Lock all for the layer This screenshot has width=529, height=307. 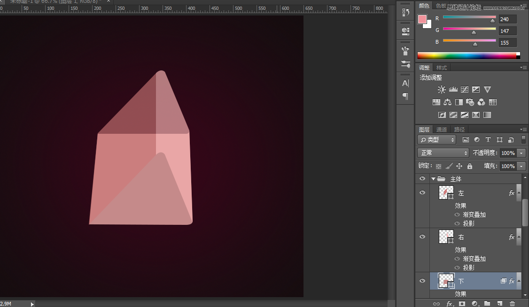pyautogui.click(x=470, y=166)
